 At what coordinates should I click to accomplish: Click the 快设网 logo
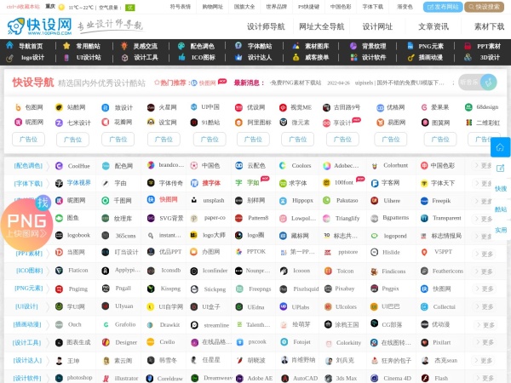[x=40, y=26]
